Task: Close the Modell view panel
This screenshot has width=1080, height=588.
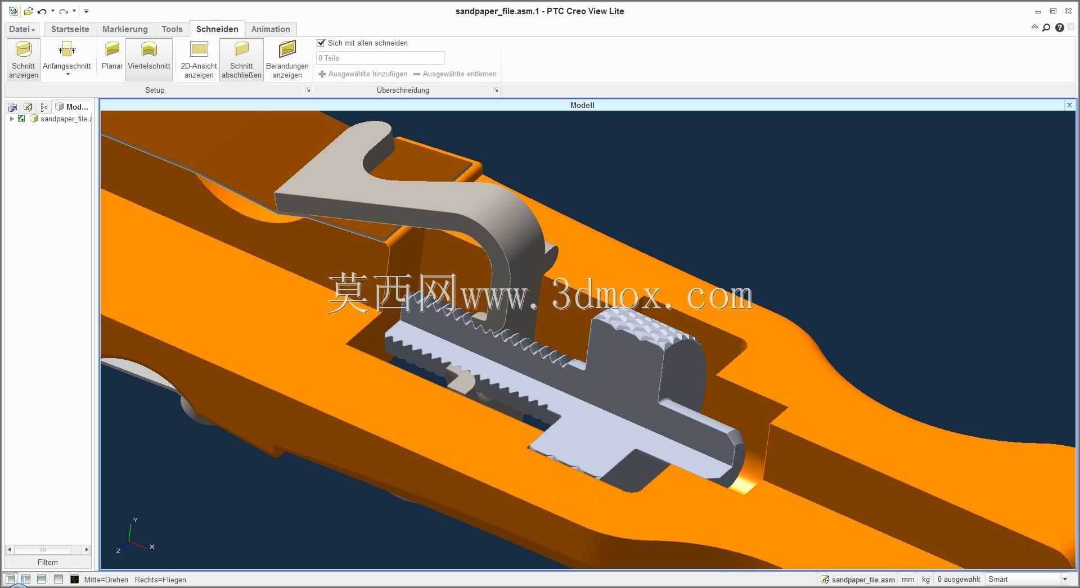Action: click(1069, 105)
